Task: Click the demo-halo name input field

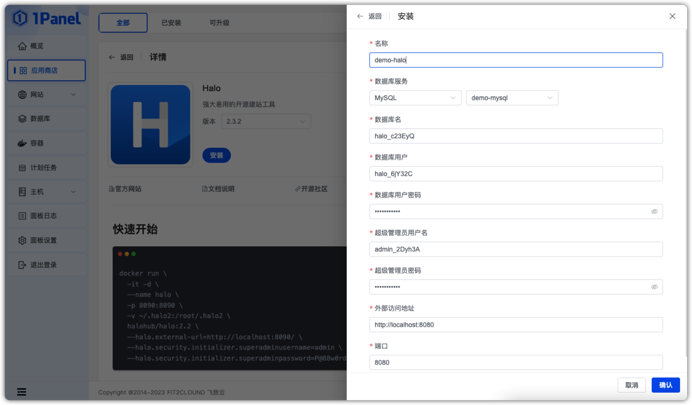Action: [x=516, y=60]
